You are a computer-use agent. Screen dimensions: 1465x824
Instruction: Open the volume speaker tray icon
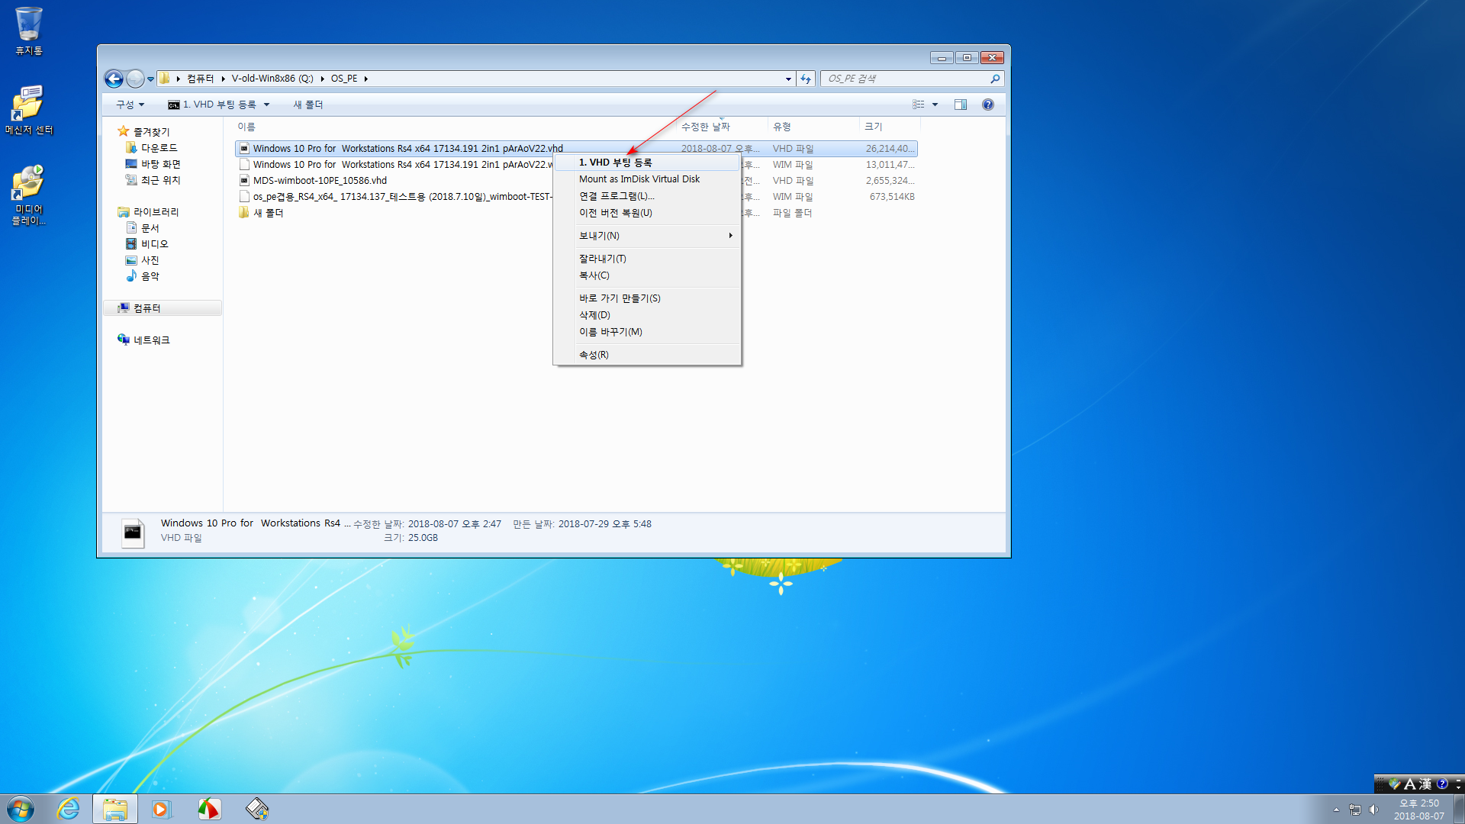pos(1374,810)
